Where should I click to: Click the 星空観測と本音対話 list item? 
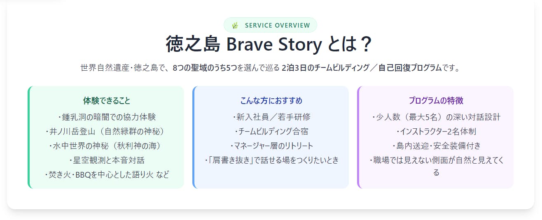(107, 160)
